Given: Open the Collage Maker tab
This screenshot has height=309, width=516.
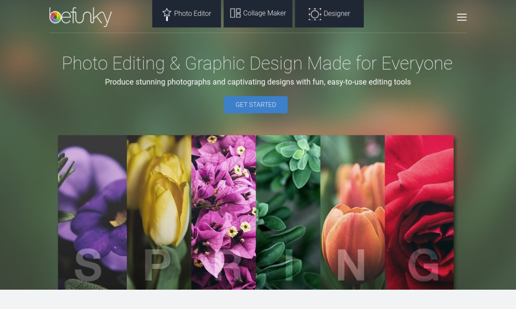Looking at the screenshot, I should click(258, 14).
